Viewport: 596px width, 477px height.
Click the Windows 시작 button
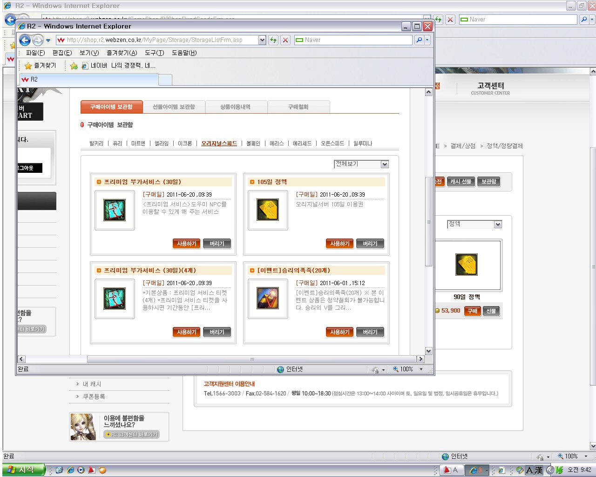pos(23,470)
